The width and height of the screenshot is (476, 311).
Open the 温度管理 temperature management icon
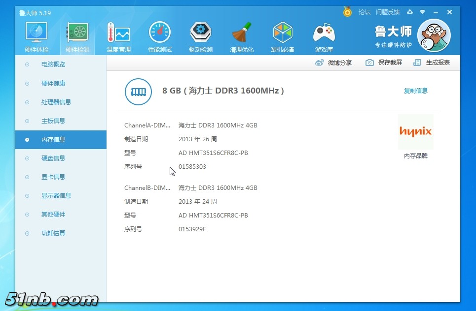tap(118, 37)
